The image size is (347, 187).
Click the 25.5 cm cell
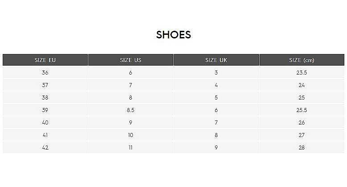[x=302, y=110]
